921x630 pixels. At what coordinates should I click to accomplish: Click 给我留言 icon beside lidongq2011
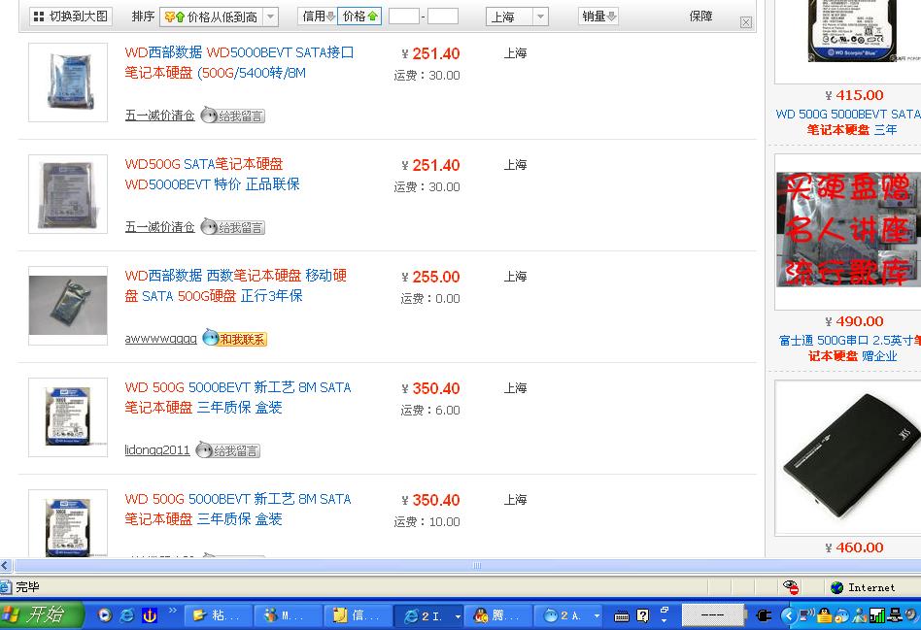pos(228,450)
